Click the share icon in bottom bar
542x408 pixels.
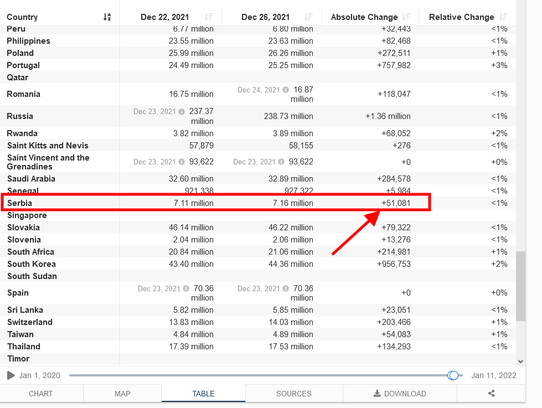tap(491, 394)
